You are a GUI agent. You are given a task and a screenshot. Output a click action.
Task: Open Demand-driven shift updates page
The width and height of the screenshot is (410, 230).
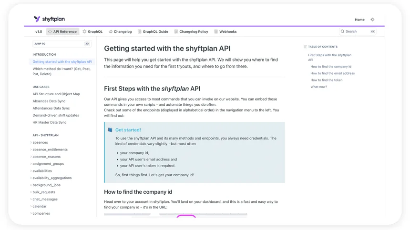pos(56,115)
